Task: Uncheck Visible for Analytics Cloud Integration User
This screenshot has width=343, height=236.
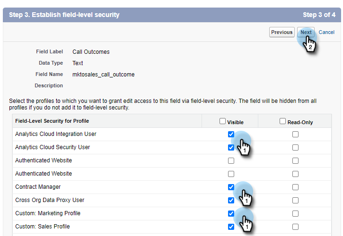Action: tap(231, 134)
